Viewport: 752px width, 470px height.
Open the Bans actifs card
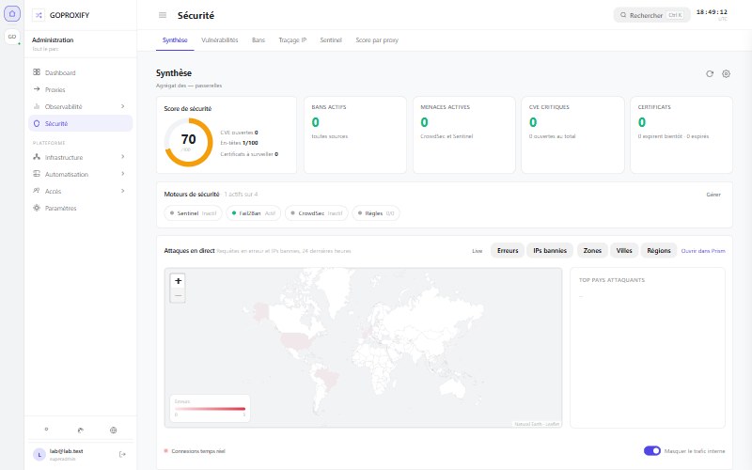point(355,134)
